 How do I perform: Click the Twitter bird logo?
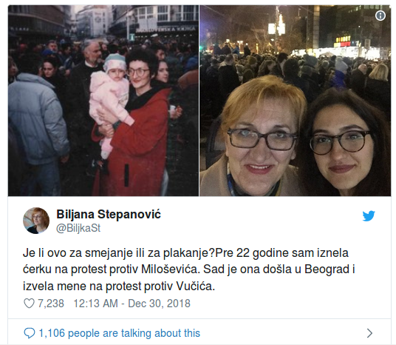(369, 216)
